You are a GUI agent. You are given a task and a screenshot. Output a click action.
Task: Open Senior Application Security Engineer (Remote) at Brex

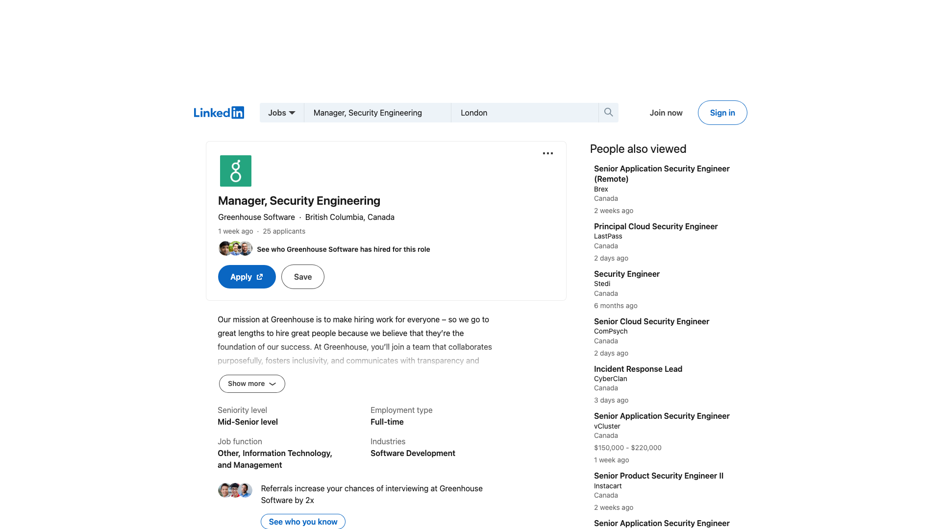pos(662,173)
